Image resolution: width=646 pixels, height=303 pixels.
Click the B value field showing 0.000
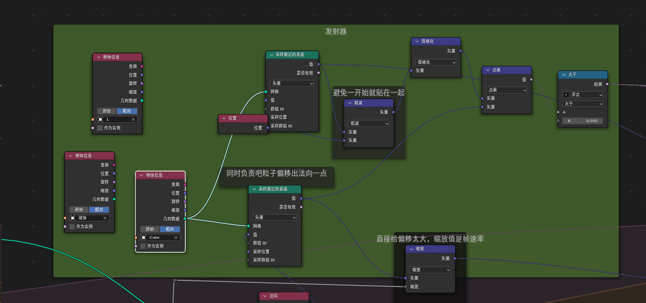point(583,121)
